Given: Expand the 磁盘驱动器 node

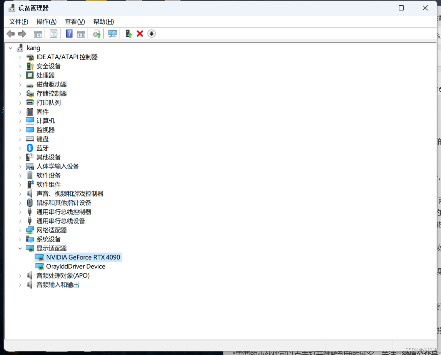Looking at the screenshot, I should click(x=20, y=84).
